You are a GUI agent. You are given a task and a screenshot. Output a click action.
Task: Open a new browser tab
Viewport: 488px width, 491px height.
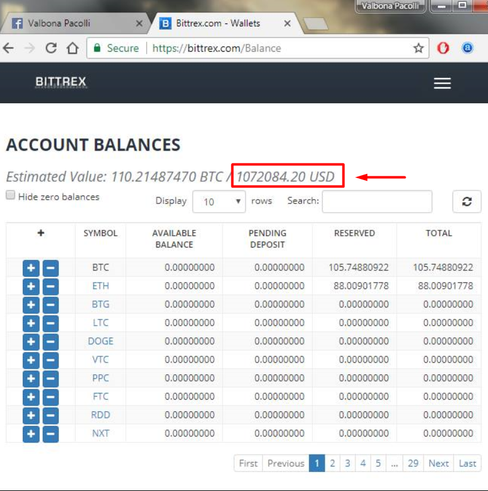pos(316,24)
